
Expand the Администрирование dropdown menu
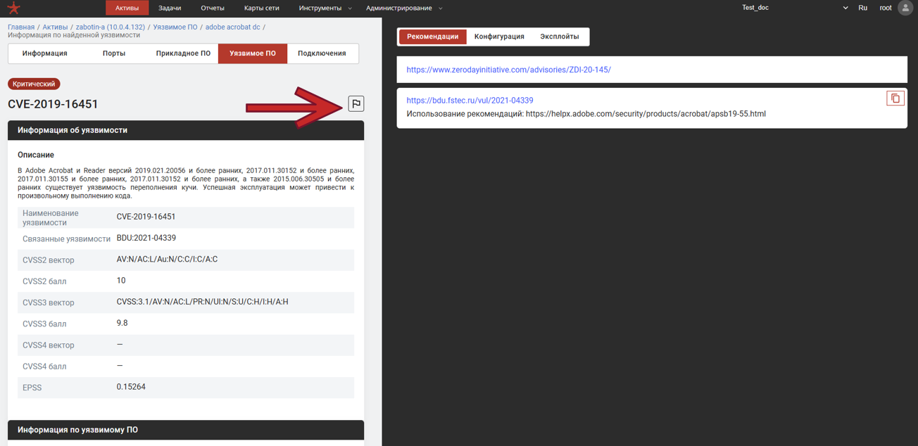point(403,8)
